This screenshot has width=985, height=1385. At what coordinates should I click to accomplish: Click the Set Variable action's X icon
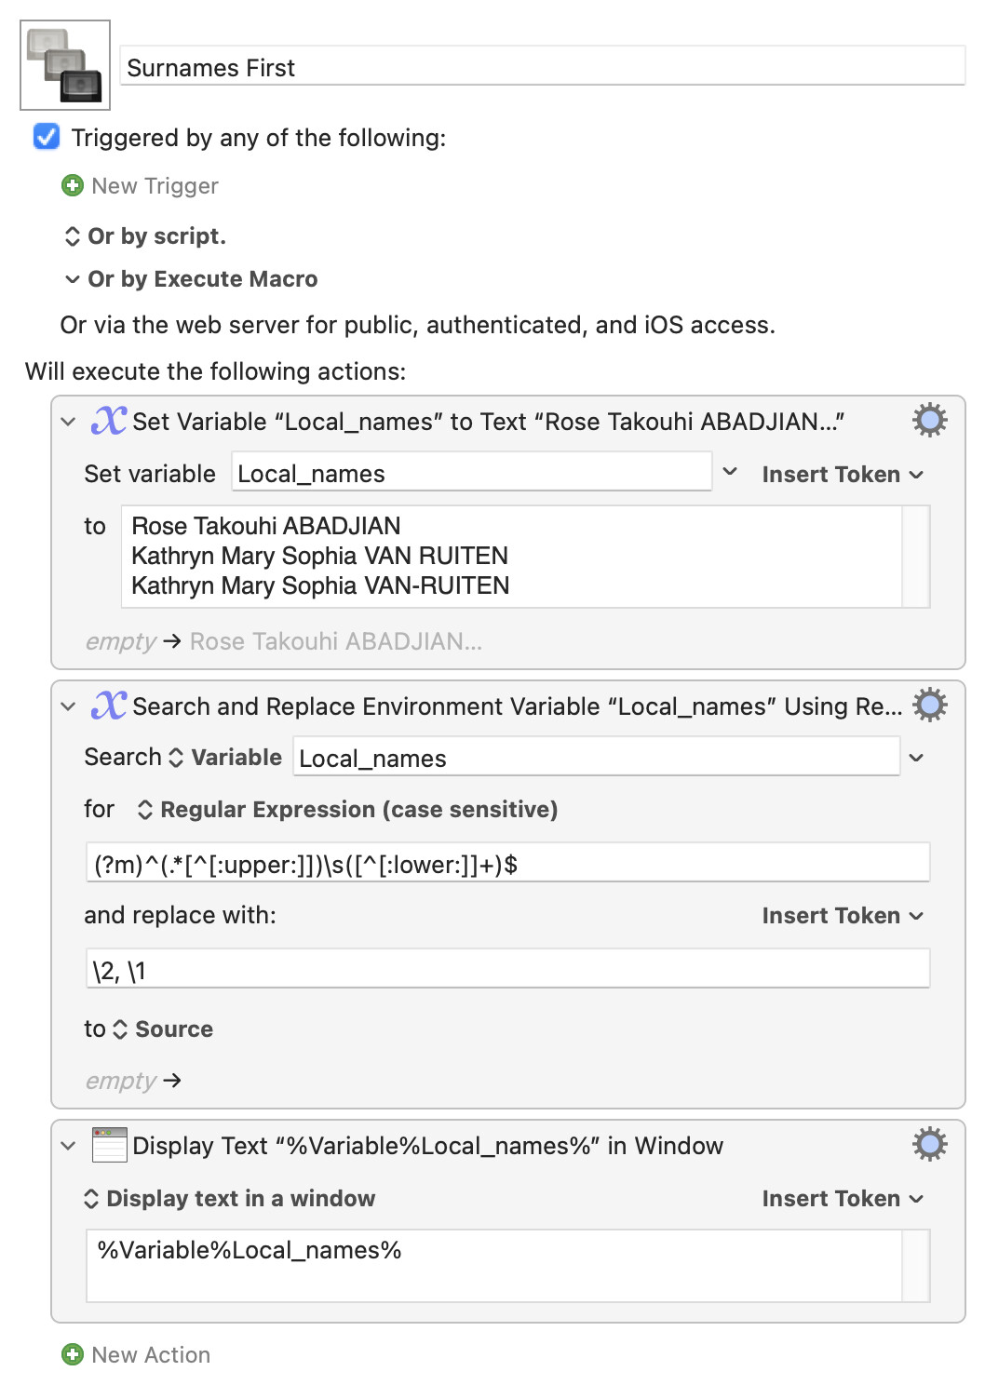pos(109,421)
